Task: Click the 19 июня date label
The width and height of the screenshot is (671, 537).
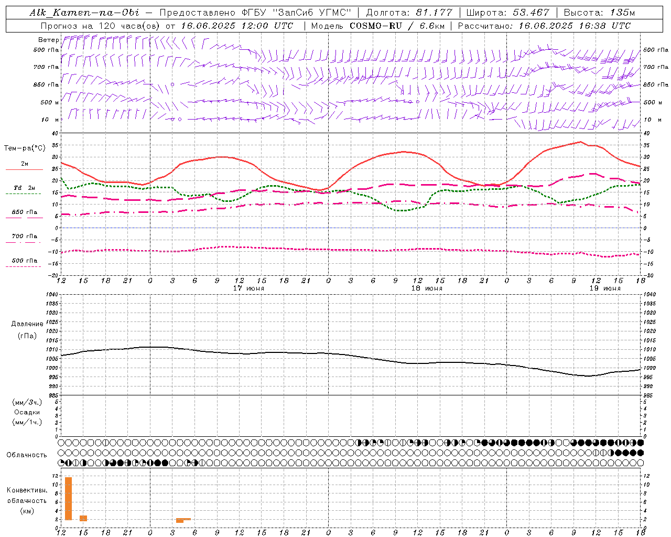Action: click(x=605, y=288)
